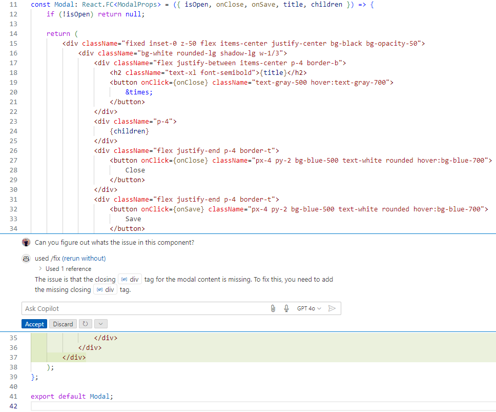Click the user avatar next to the question
496x412 pixels.
(x=26, y=242)
